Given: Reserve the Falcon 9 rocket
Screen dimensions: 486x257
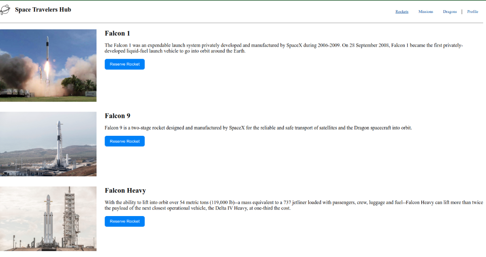Looking at the screenshot, I should [125, 141].
